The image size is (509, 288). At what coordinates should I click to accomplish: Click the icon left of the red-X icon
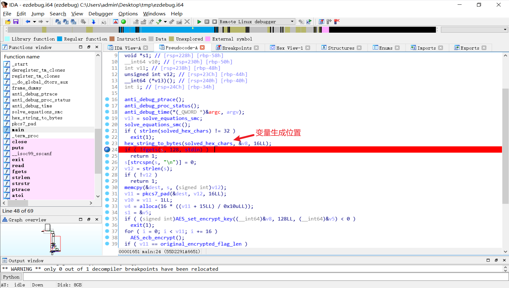tap(329, 22)
